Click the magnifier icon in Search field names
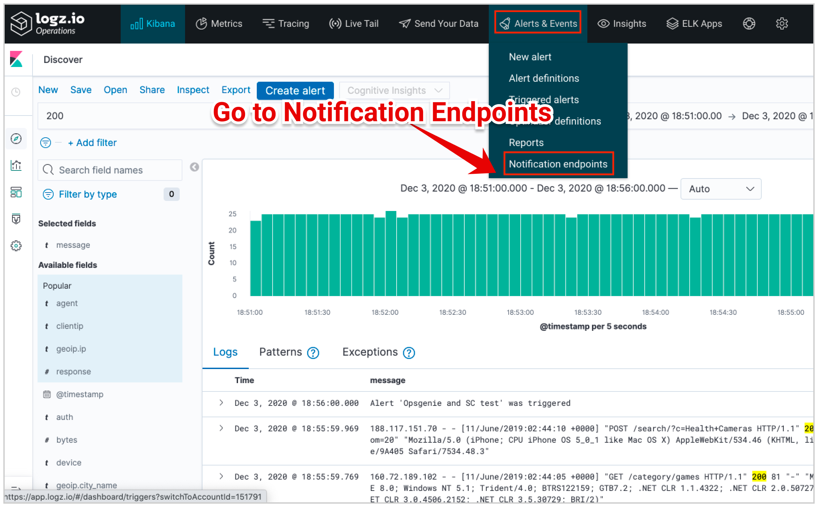The image size is (818, 507). pyautogui.click(x=48, y=170)
